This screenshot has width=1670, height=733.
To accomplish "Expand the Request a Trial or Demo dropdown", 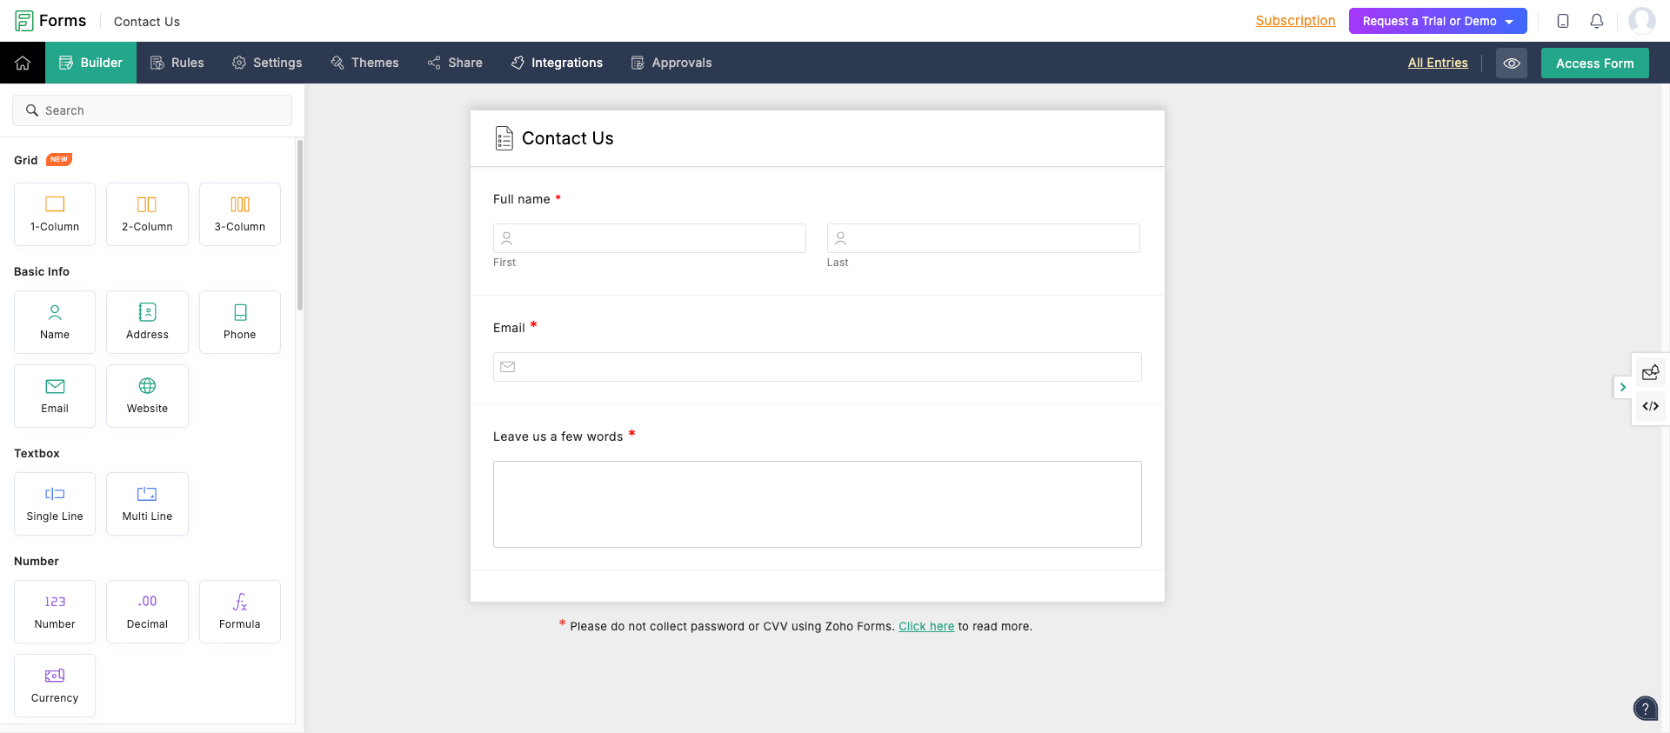I will (x=1437, y=21).
